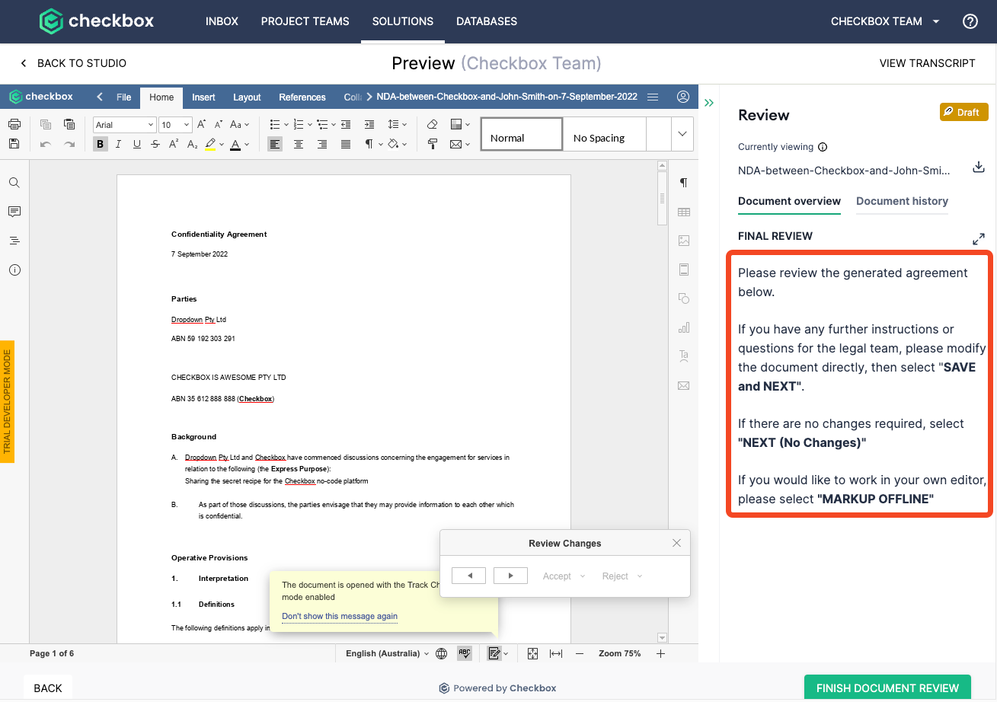
Task: Align text to center
Action: [x=299, y=144]
